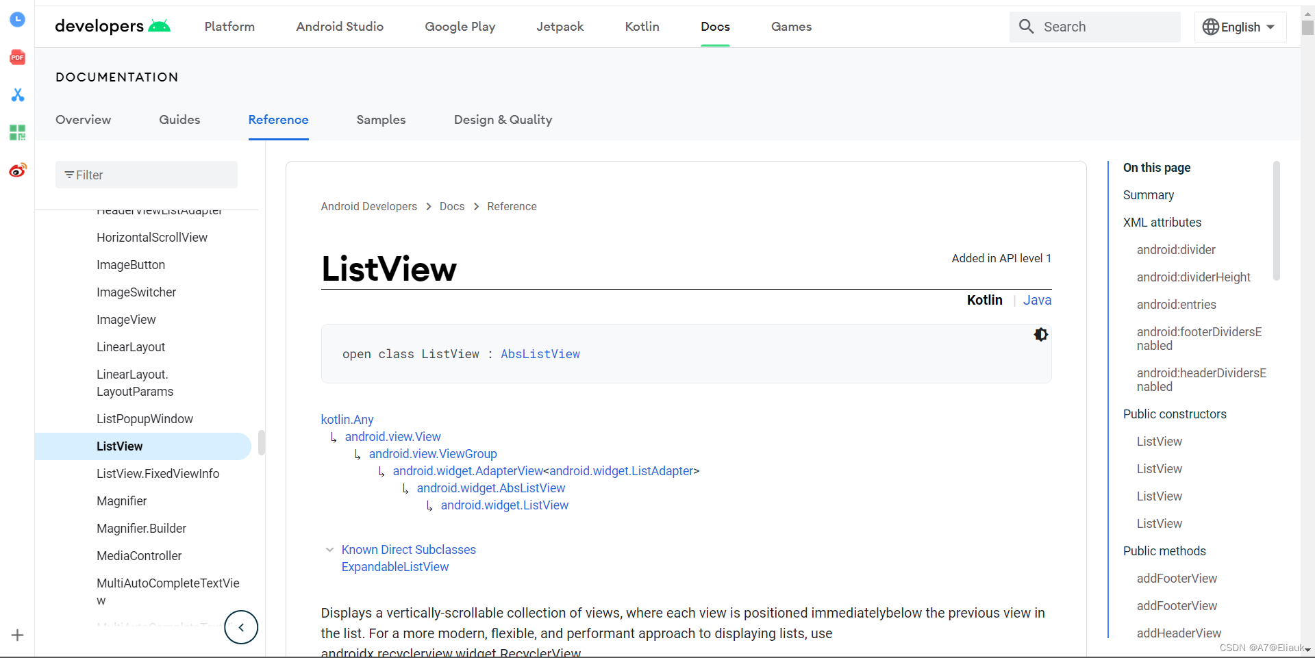Screen dimensions: 1315x658
Task: Click the search magnifier icon
Action: (1026, 27)
